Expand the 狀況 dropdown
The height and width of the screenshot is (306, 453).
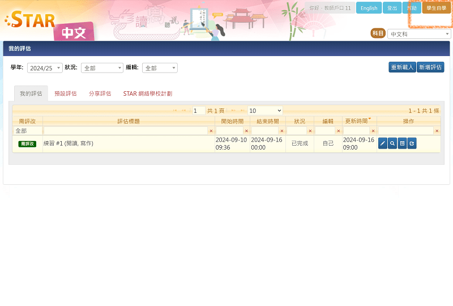point(102,68)
